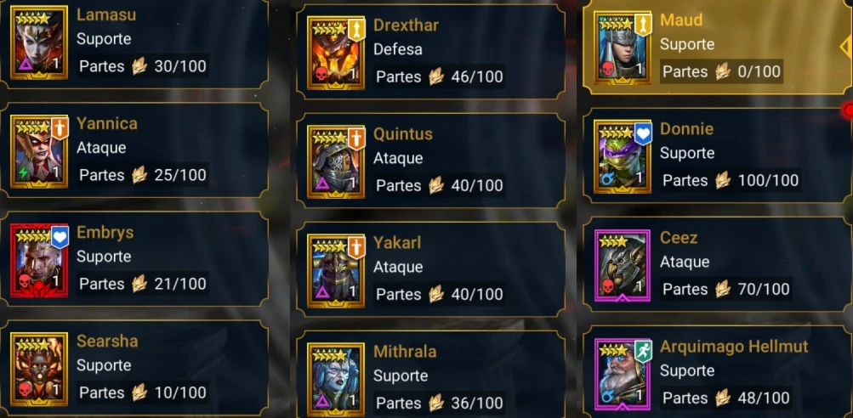Click Lamasu's parts counter 30/100
Image resolution: width=853 pixels, height=418 pixels.
pos(180,66)
